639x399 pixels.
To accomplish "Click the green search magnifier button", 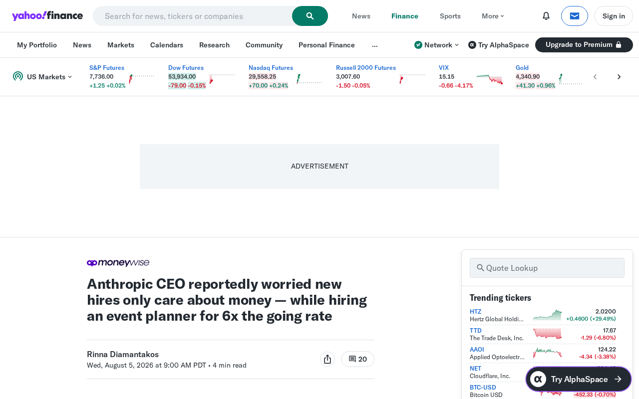I will [310, 16].
